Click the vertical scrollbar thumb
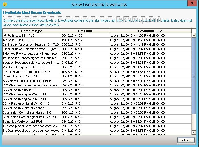Image resolution: width=199 pixels, height=147 pixels. 194,76
